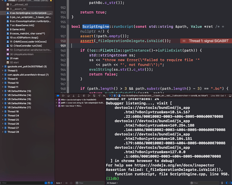
Task: Toggle the first debug navigator filter button
Action: point(46,183)
